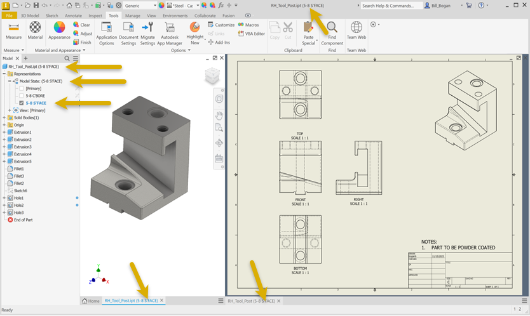The image size is (530, 316).
Task: Select Hole3 in the browser
Action: 18,213
